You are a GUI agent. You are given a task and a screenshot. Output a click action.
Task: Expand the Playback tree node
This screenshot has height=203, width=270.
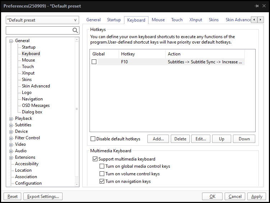click(x=11, y=119)
